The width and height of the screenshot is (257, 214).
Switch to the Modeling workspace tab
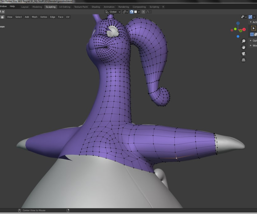pos(37,7)
